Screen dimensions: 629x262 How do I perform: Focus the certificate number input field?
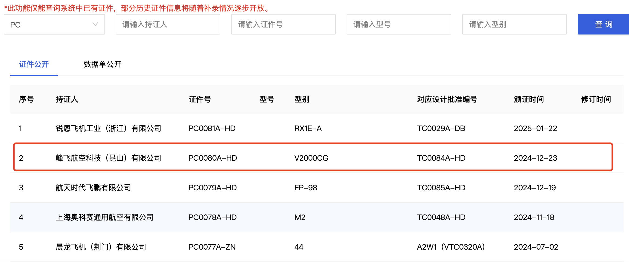[283, 25]
